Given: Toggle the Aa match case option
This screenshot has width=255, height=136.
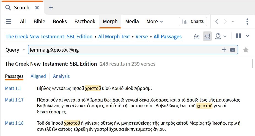Looking at the screenshot, I should (x=197, y=36).
